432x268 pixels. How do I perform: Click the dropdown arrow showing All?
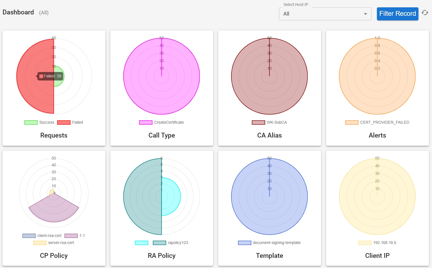(365, 14)
